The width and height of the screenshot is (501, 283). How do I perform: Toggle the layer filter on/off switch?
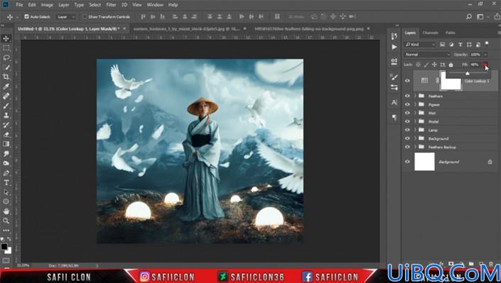tap(487, 43)
